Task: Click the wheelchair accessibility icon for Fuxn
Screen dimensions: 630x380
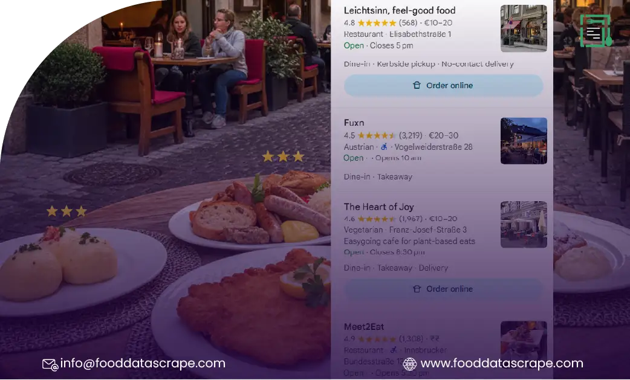Action: click(384, 147)
